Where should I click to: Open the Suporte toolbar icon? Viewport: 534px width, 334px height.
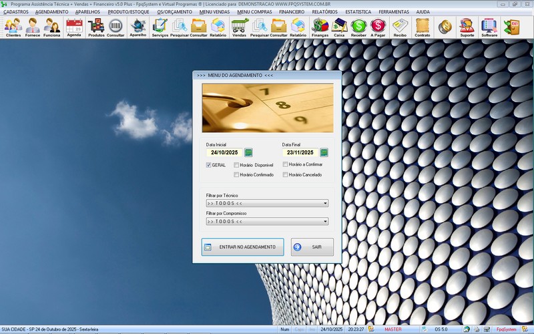tap(467, 27)
